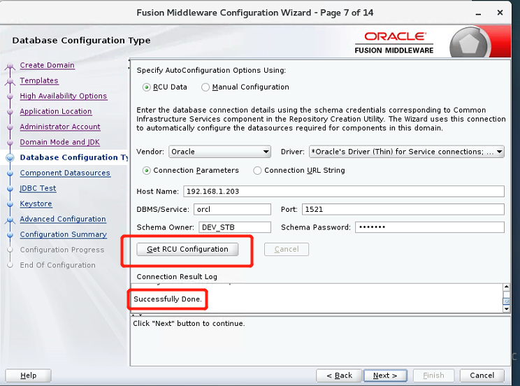The width and height of the screenshot is (520, 386).
Task: Click the step bullet beside JDBC Test
Action: [10, 188]
